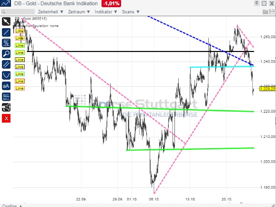Screen dimensions: 276x207
Task: Select the percent measurement tool
Action: point(6,43)
